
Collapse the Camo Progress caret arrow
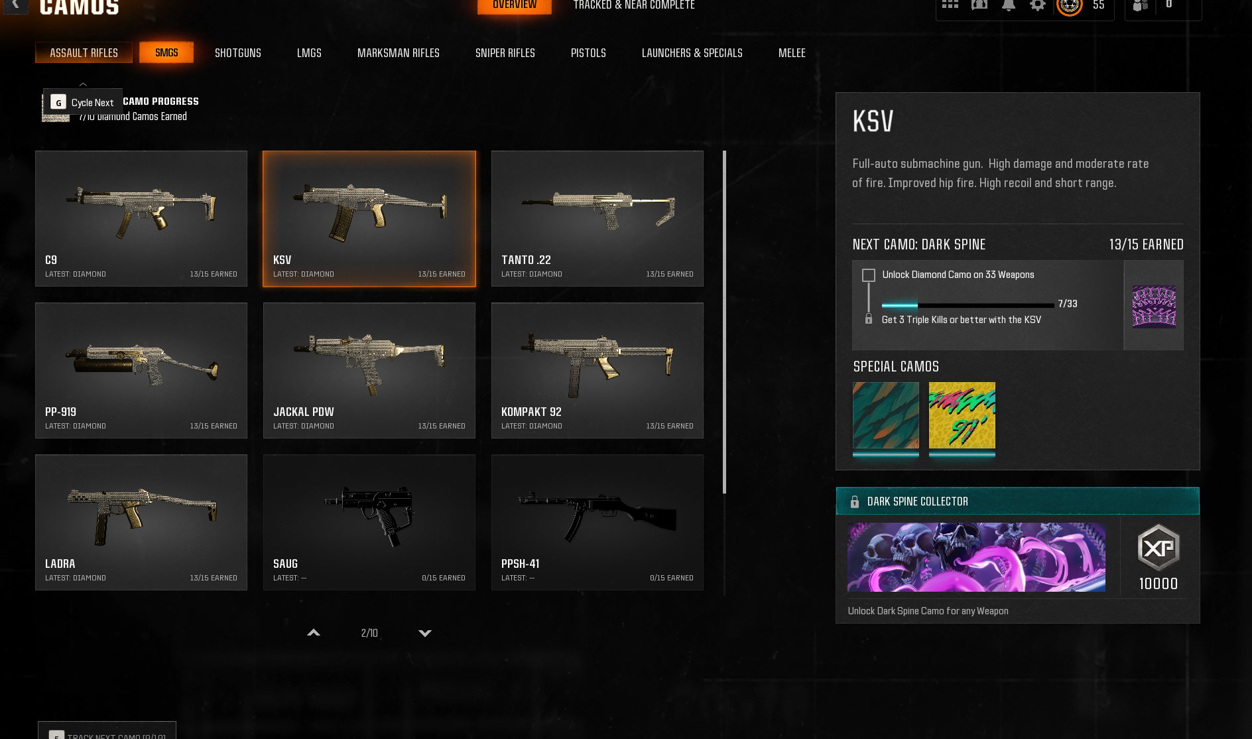point(83,84)
